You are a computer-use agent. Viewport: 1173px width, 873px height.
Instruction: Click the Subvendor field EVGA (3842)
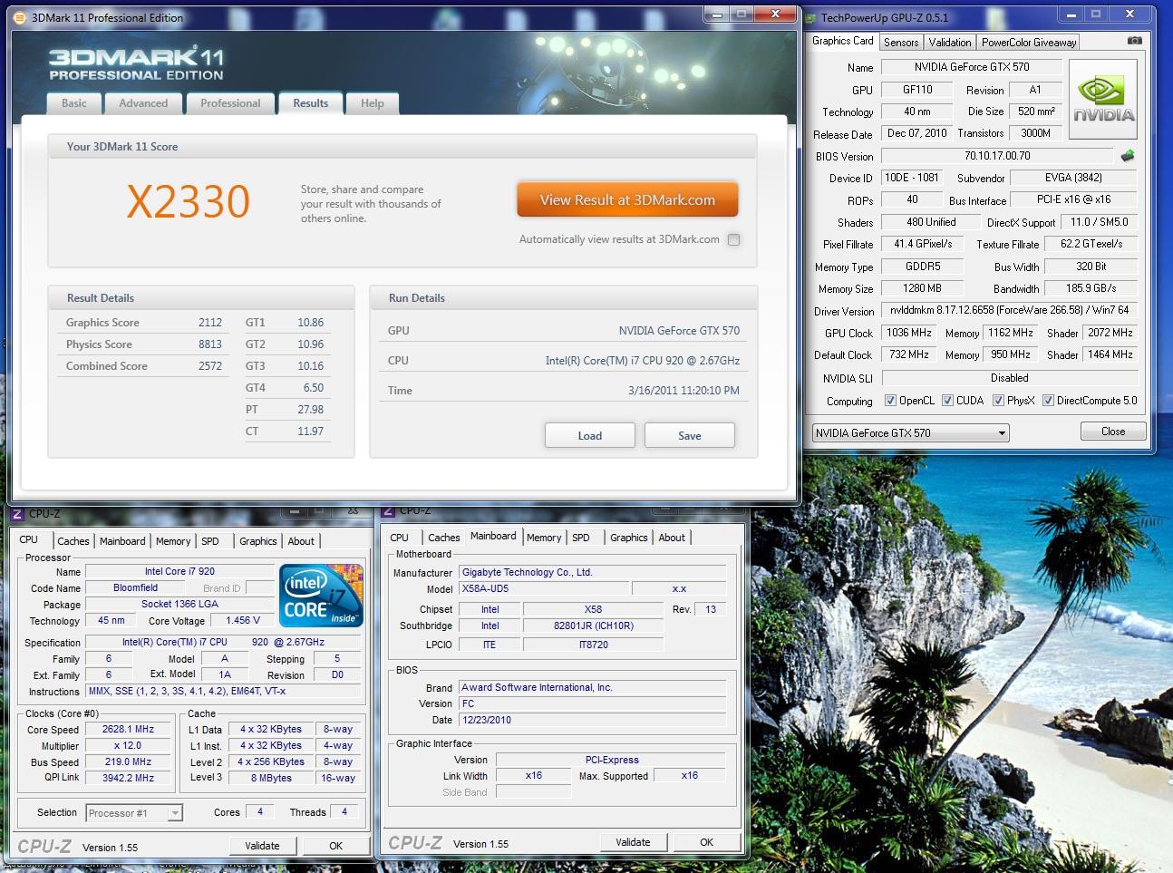tap(1074, 178)
